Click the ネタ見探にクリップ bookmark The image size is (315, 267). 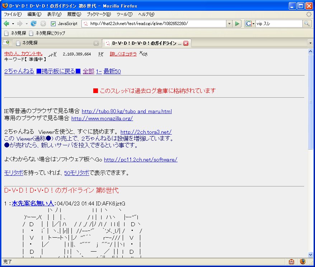click(47, 33)
